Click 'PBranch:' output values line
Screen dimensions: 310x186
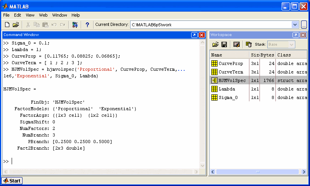tap(70, 142)
